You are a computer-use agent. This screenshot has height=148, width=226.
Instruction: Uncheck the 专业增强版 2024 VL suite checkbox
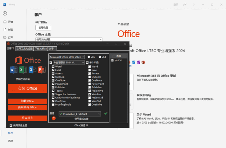tap(51, 63)
